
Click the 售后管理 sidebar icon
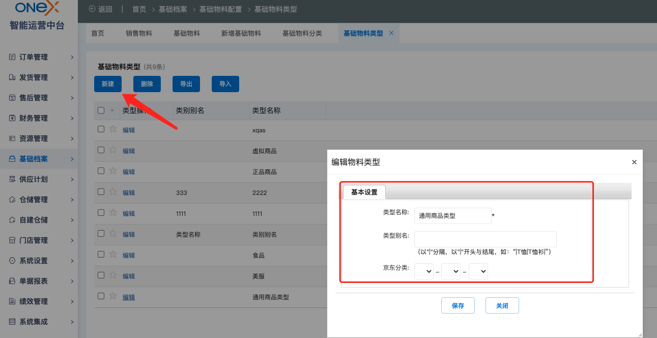[x=12, y=98]
